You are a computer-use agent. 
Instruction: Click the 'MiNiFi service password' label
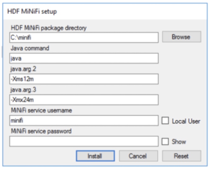coord(41,131)
